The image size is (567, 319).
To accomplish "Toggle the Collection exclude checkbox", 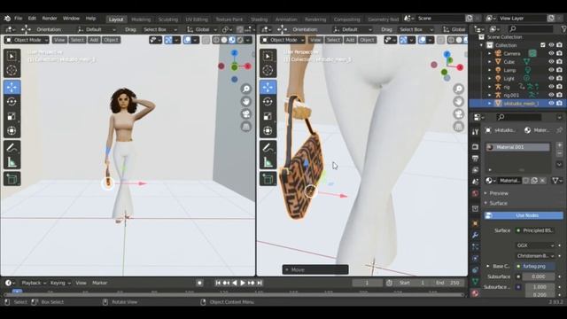I will point(543,45).
